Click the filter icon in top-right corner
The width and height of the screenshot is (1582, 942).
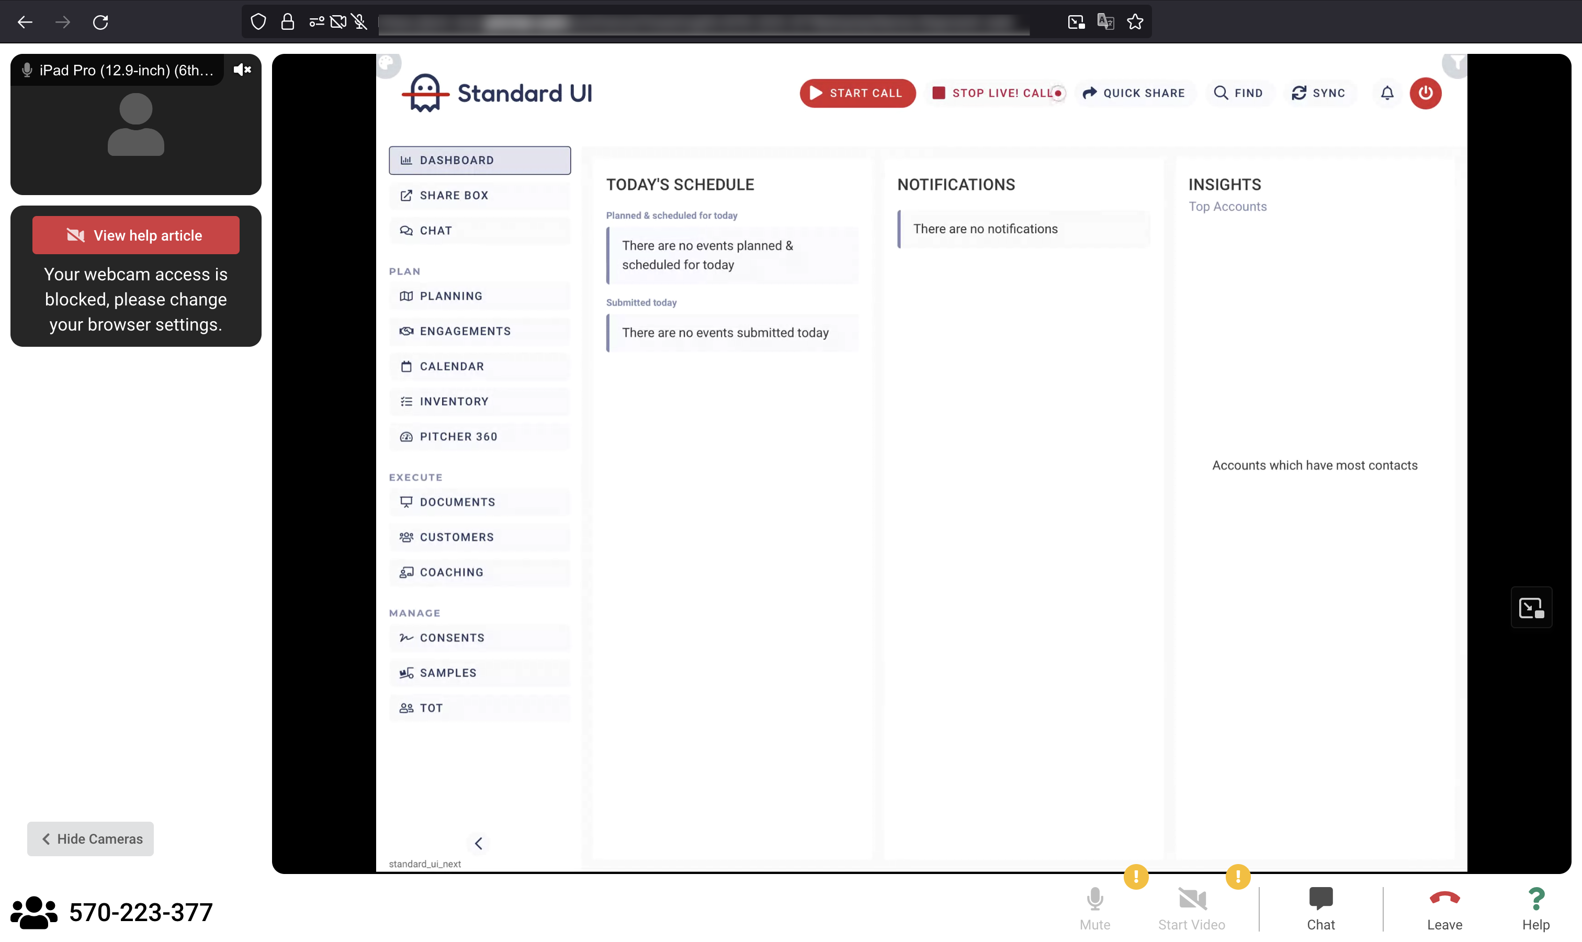click(x=1457, y=63)
